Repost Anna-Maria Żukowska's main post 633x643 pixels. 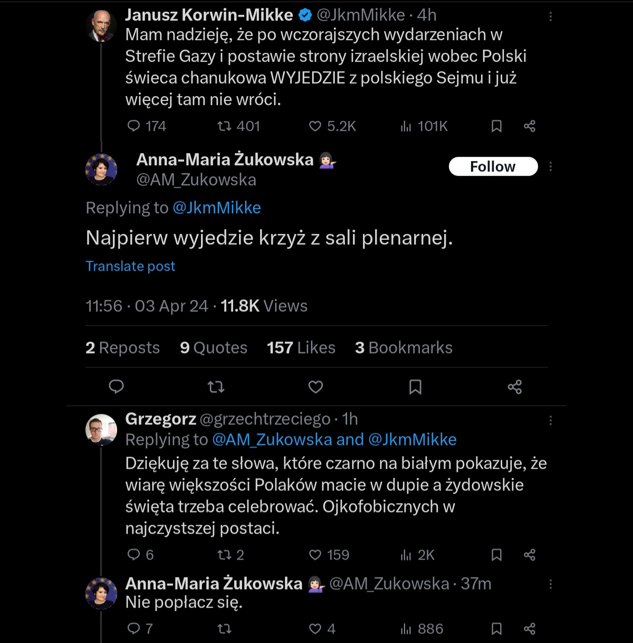click(x=216, y=387)
